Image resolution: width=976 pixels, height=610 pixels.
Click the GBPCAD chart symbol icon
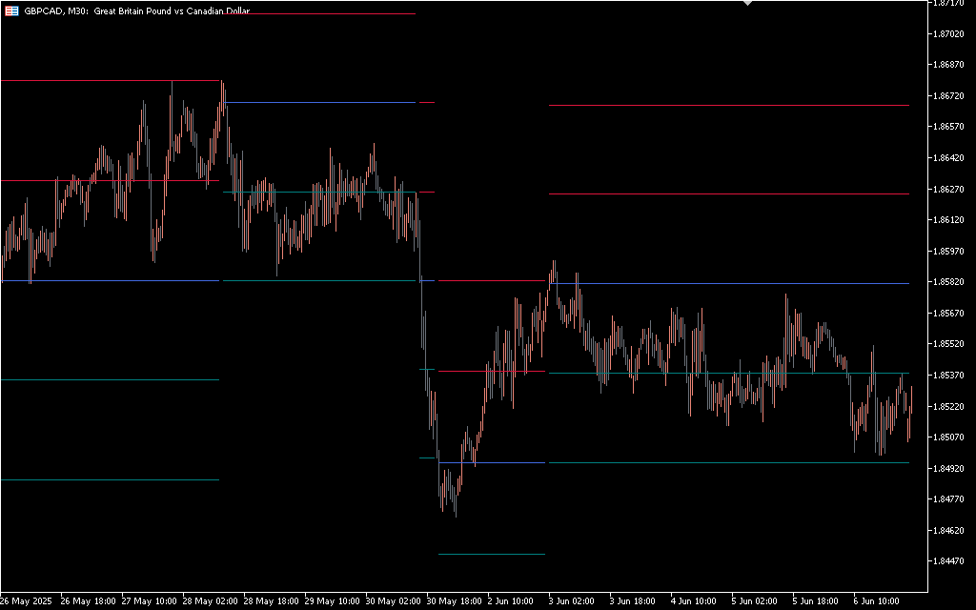pos(11,10)
